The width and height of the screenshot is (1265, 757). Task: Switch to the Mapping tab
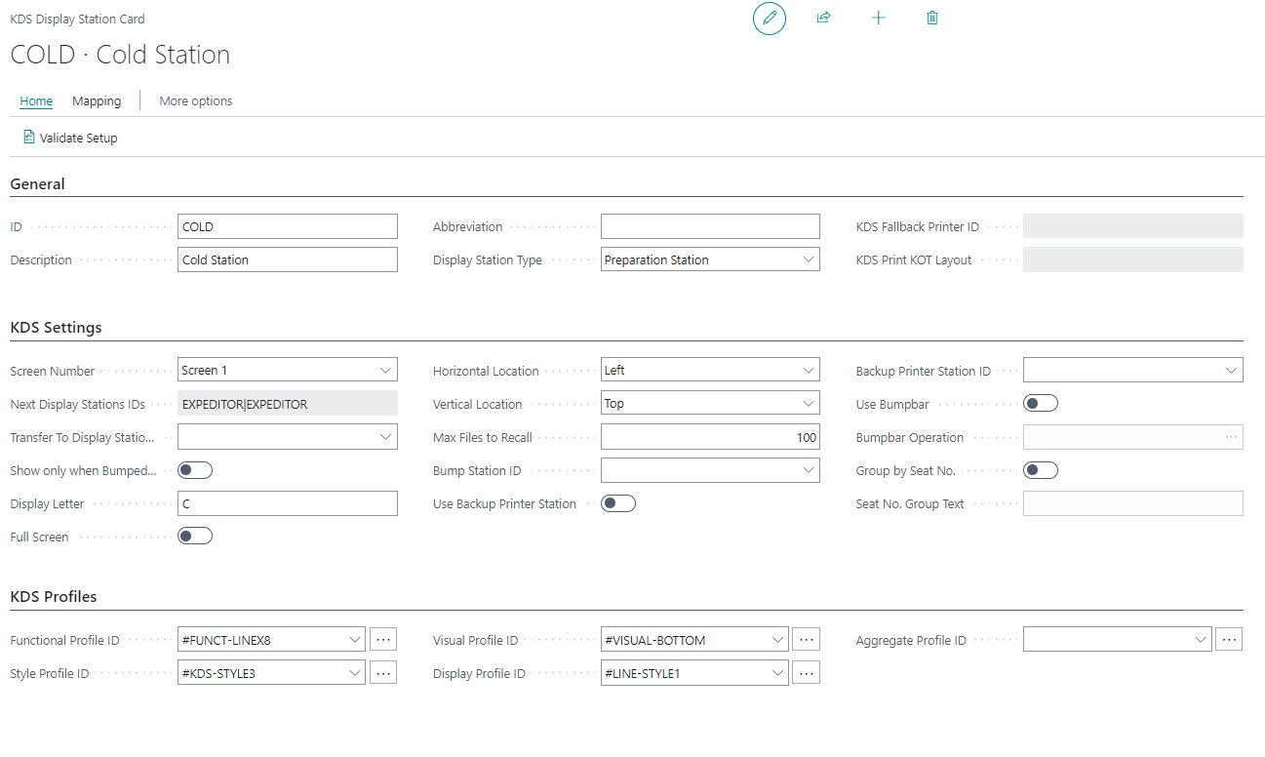97,101
